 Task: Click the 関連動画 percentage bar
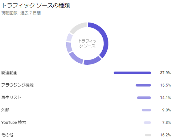coord(132,73)
